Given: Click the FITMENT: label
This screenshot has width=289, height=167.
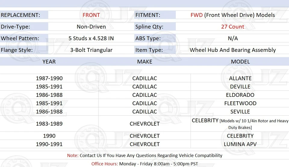Looking at the screenshot, I should tap(148, 15).
